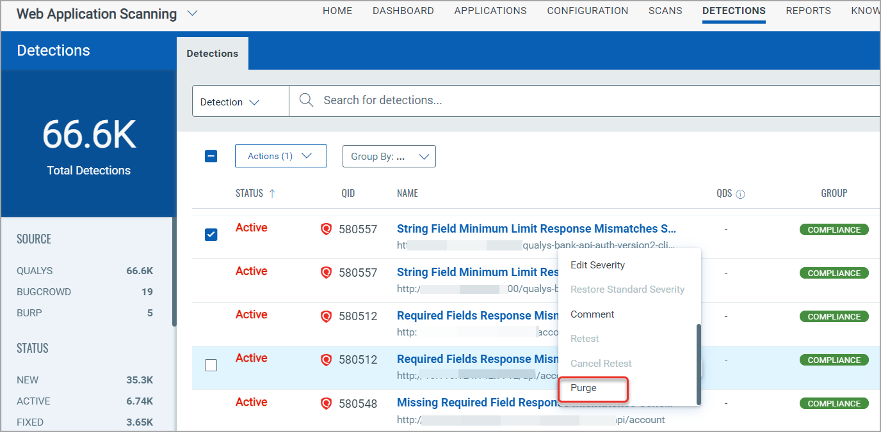Open the Actions (1) dropdown
Screen dimensions: 881x432
pyautogui.click(x=280, y=155)
